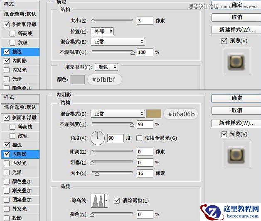Click 新建样式(W)... button in top panel
Viewport: 261px width, 221px height.
tap(236, 30)
